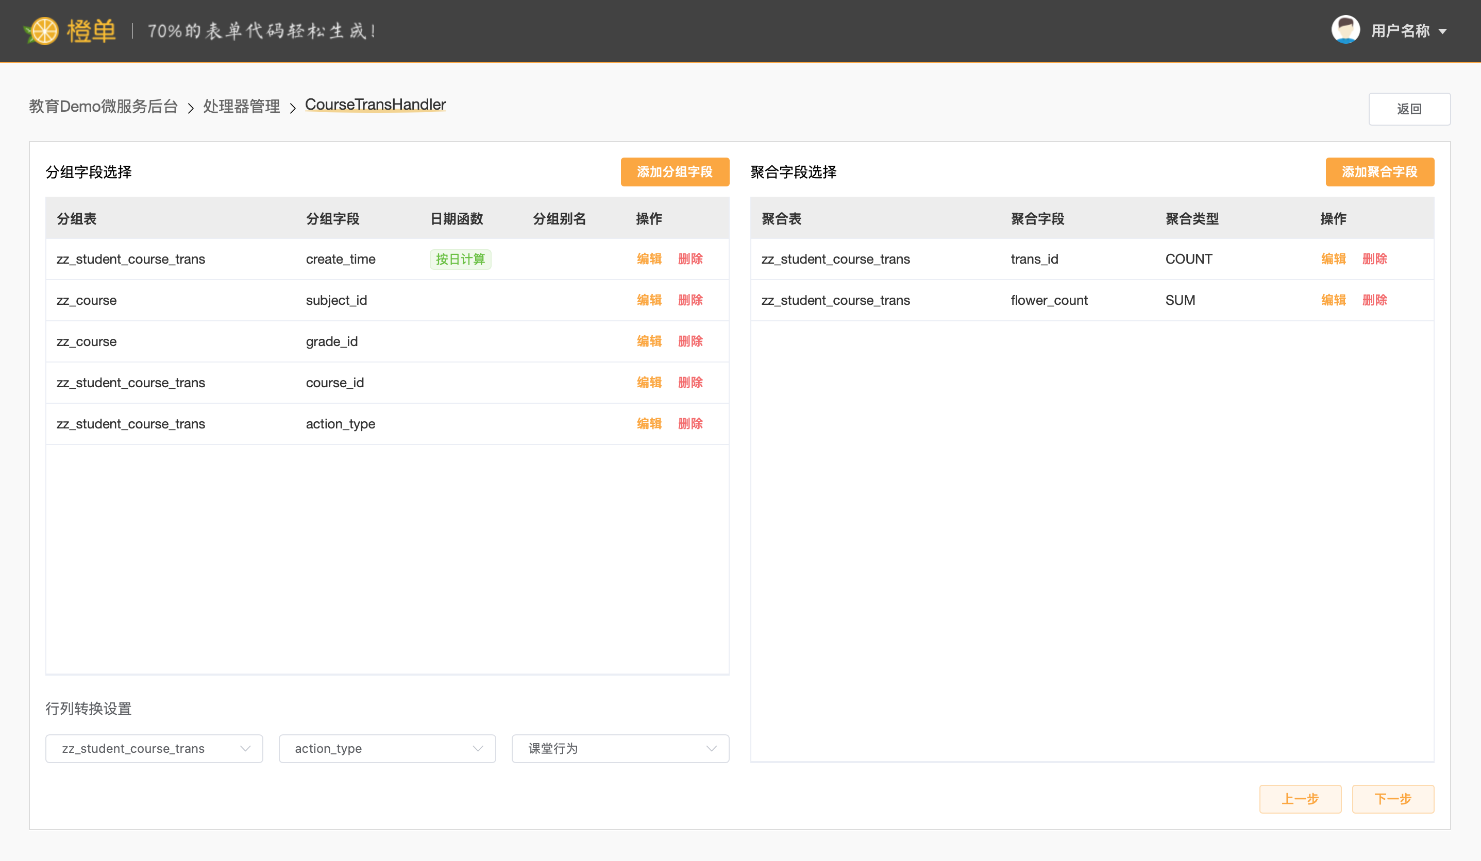This screenshot has height=861, width=1481.
Task: Edit the subject_id grouping row
Action: coord(649,300)
